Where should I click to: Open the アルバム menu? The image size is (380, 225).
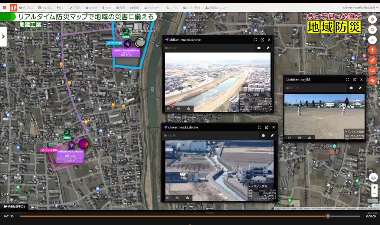45,8
